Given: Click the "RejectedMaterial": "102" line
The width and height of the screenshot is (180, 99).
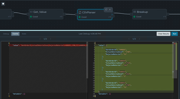Looking at the screenshot, I should coord(117,65).
